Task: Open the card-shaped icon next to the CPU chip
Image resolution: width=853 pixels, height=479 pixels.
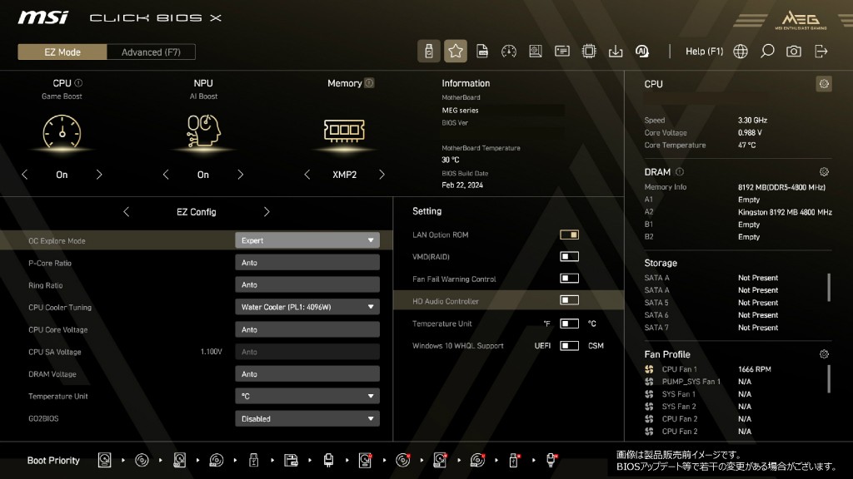Action: (x=562, y=52)
